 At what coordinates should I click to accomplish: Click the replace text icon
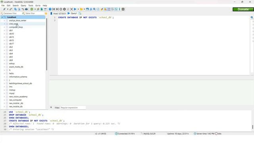click(98, 9)
